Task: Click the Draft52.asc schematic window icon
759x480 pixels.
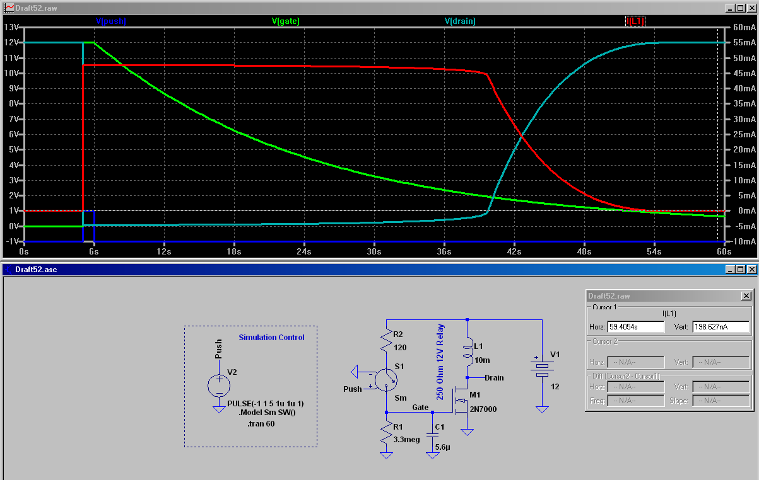Action: coord(8,270)
